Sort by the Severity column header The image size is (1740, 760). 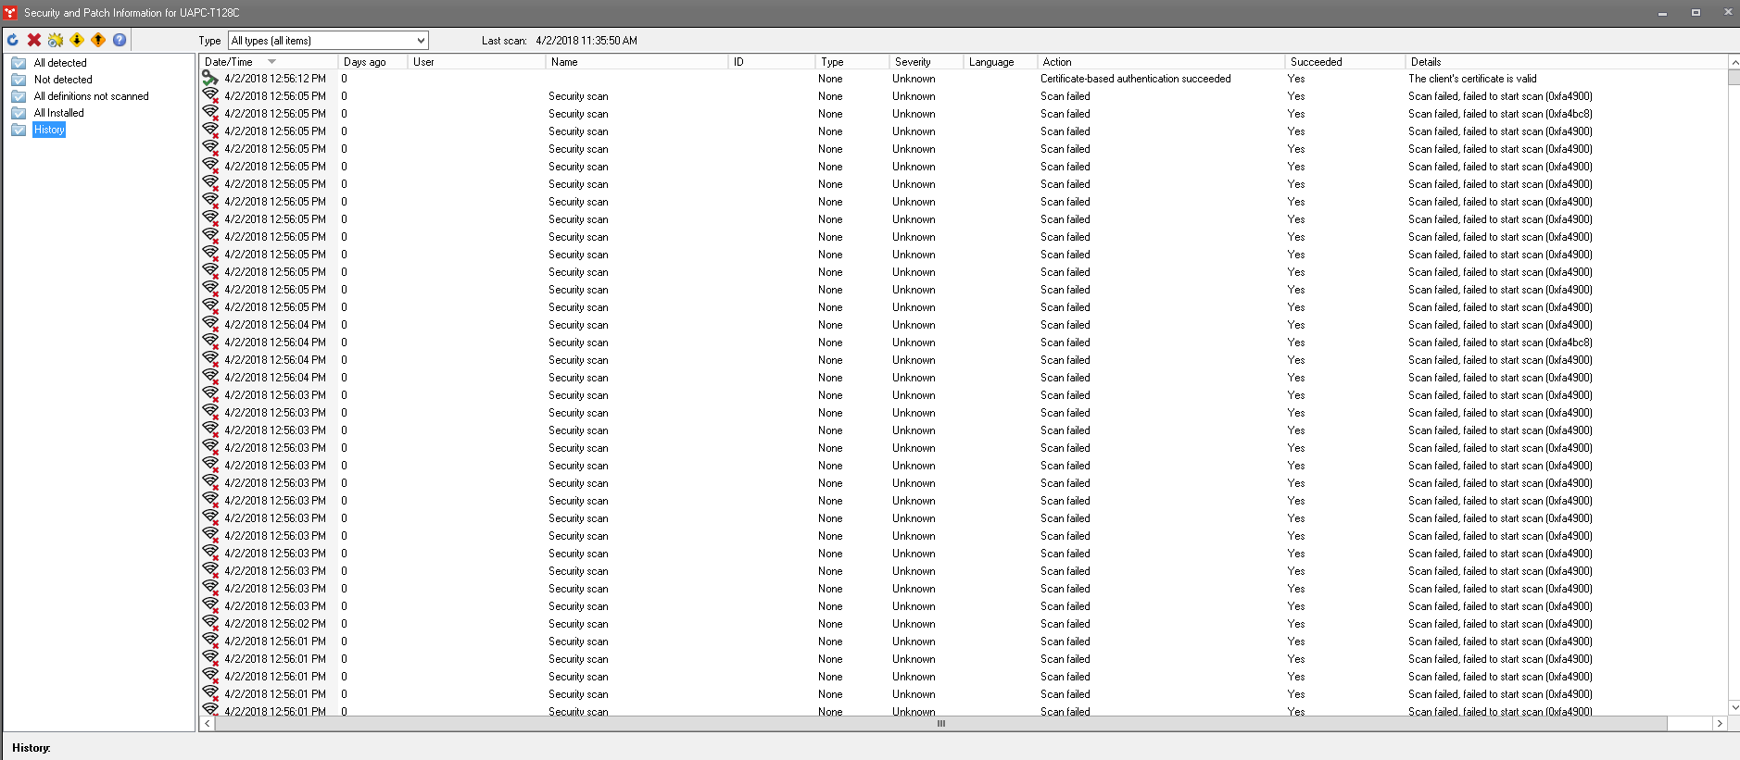click(x=913, y=62)
